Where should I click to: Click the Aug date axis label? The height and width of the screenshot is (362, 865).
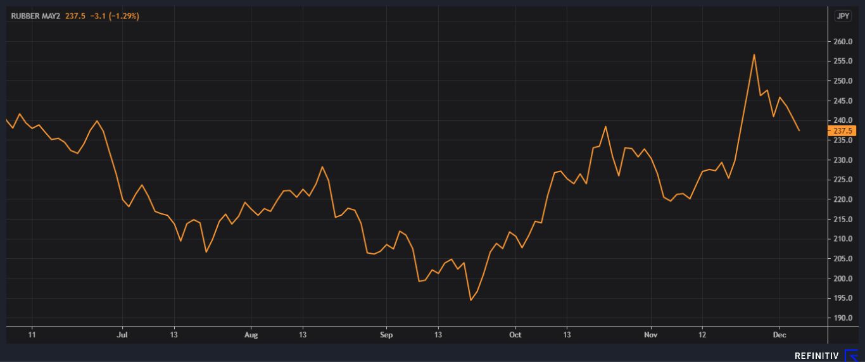click(x=251, y=334)
